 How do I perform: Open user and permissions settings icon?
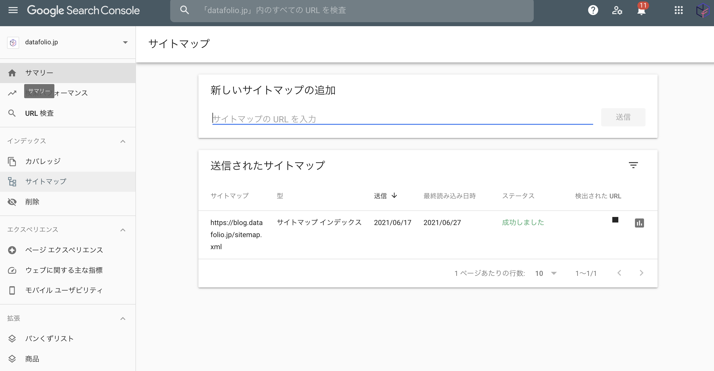pos(617,10)
